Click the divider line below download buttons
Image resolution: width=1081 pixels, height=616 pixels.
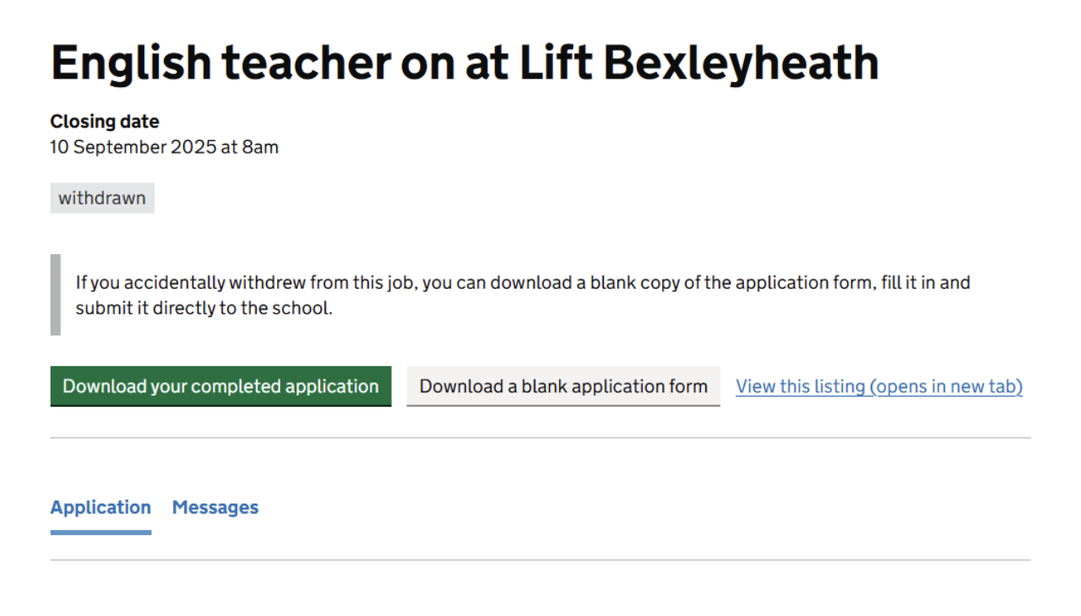[x=540, y=438]
